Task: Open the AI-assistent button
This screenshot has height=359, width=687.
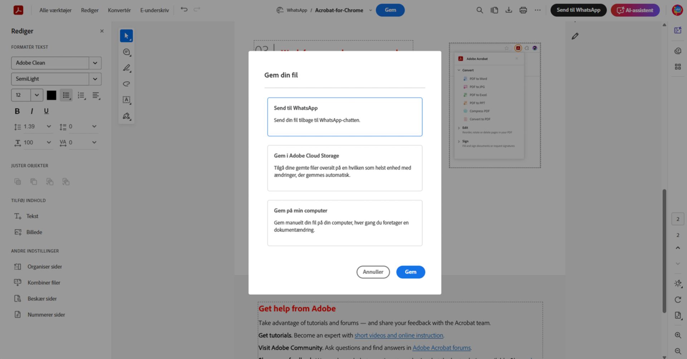Action: [635, 10]
